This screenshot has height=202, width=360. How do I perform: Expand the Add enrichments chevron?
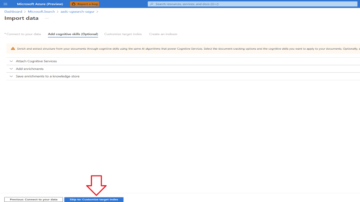point(11,69)
